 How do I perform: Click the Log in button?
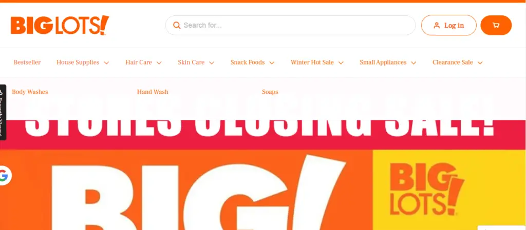coord(449,25)
